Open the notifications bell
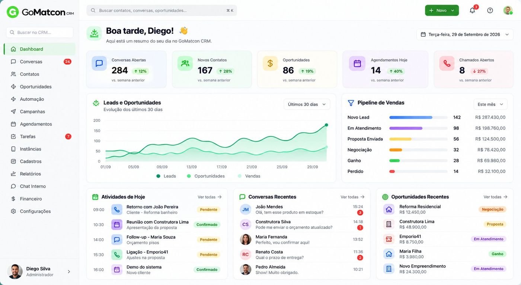Screen dimensions: 521x285 472,10
